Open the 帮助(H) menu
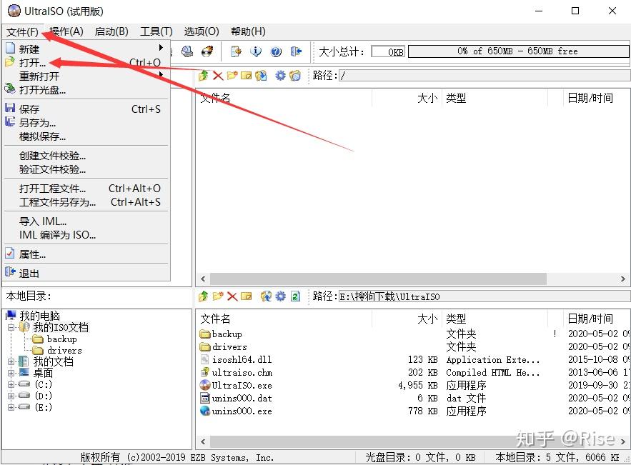631x465 pixels. pos(248,31)
